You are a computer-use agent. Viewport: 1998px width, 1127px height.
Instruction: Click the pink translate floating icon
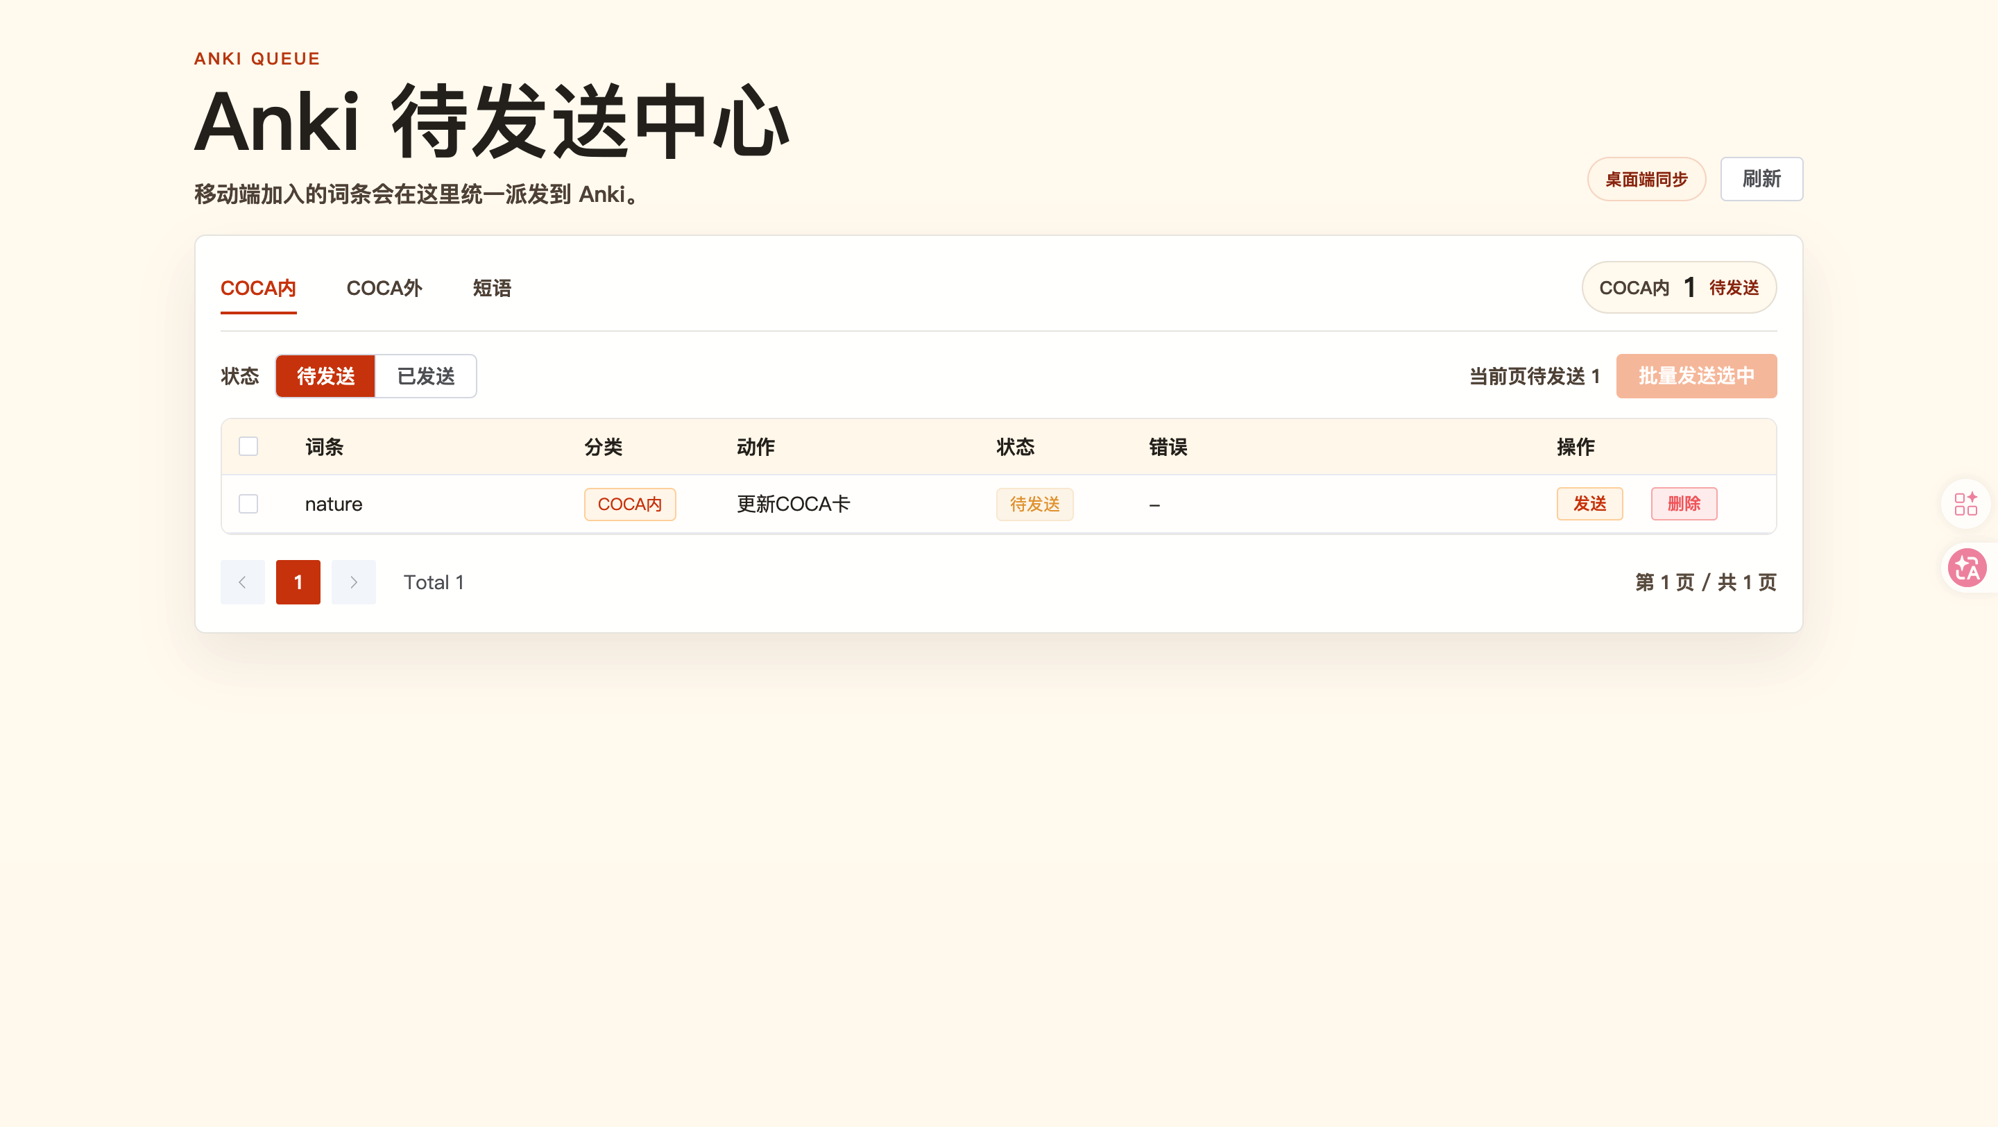1967,568
